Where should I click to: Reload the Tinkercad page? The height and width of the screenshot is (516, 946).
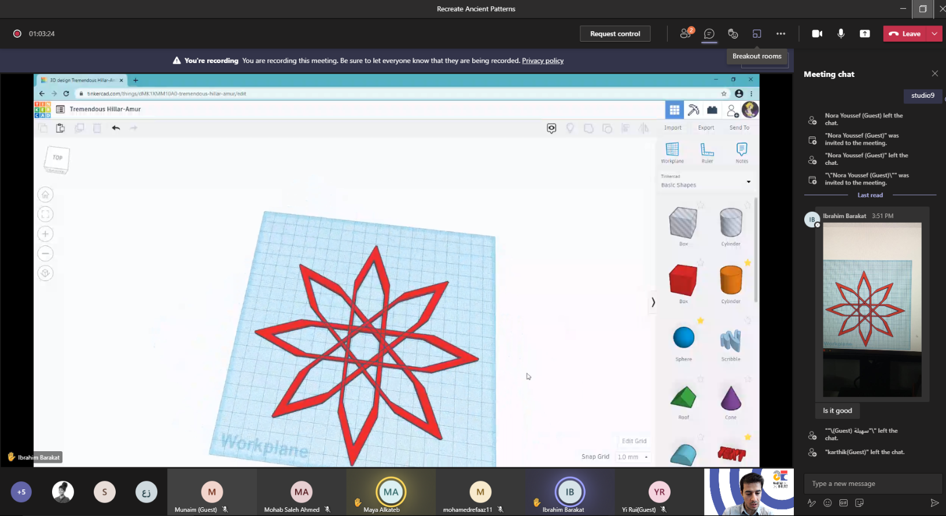tap(66, 93)
